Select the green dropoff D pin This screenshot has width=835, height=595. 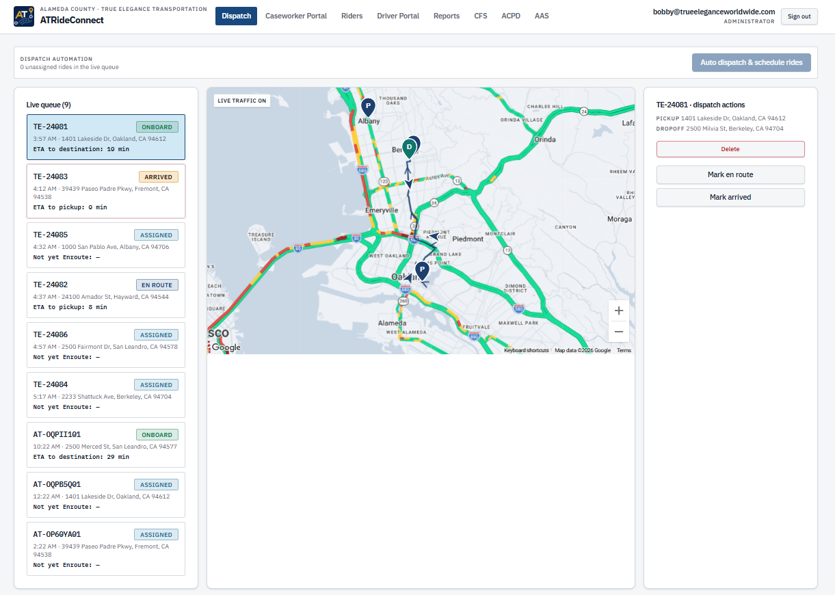409,148
